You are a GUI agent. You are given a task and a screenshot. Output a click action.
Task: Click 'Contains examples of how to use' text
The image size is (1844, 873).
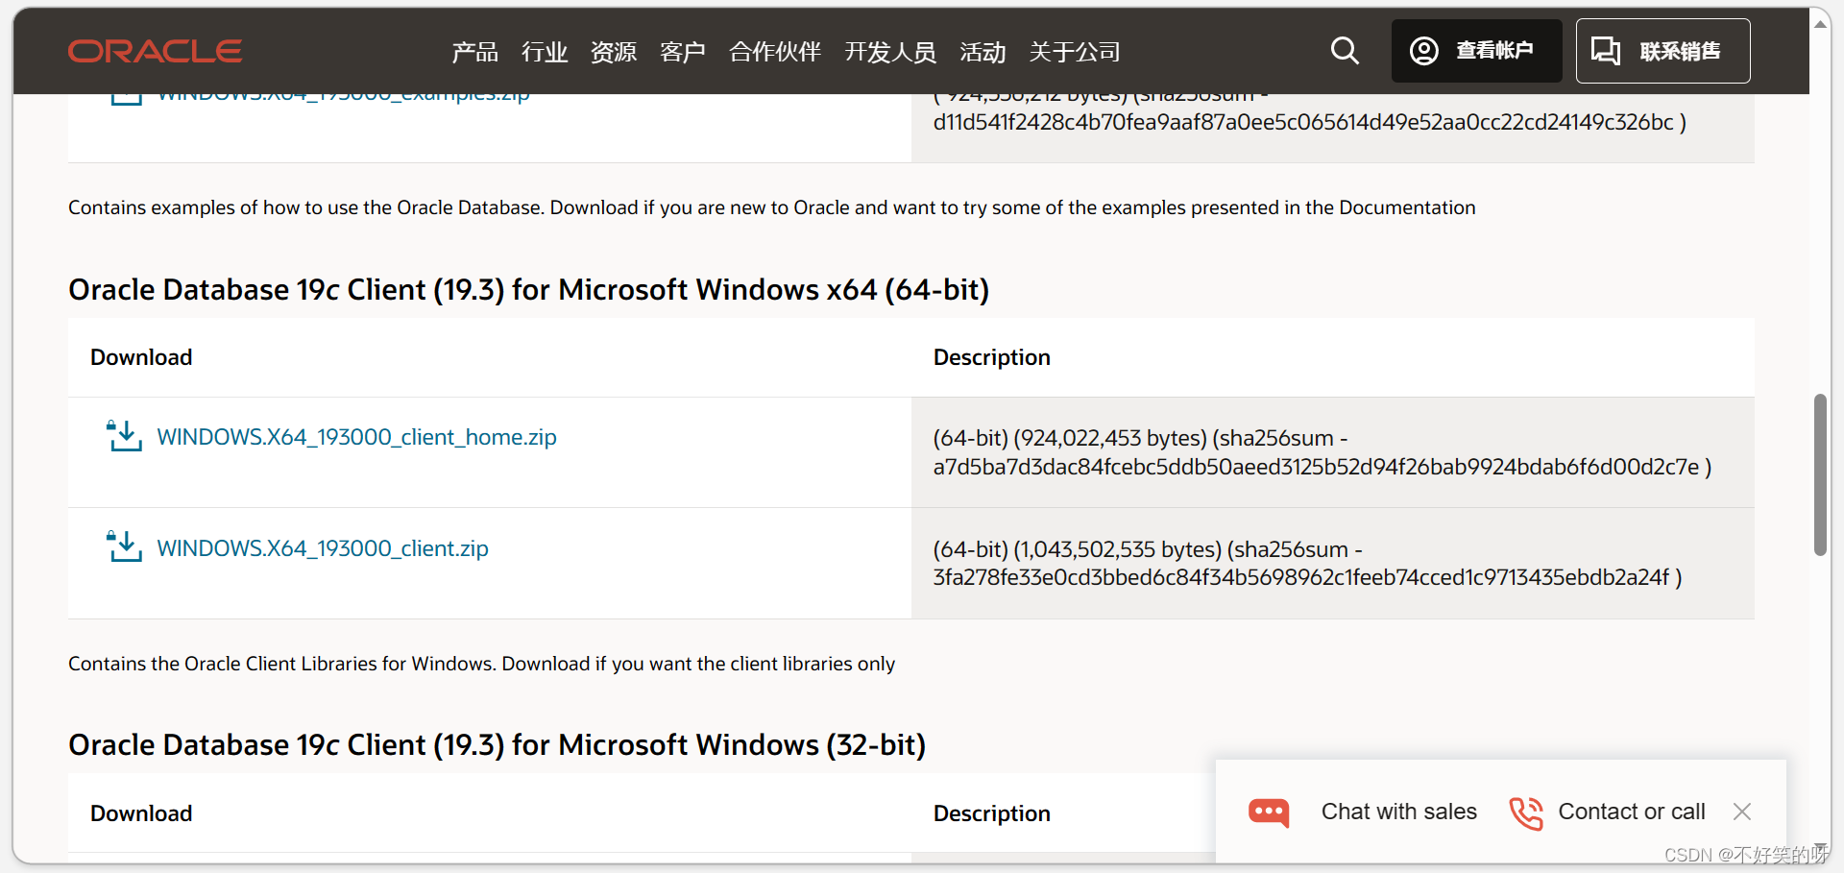point(771,207)
